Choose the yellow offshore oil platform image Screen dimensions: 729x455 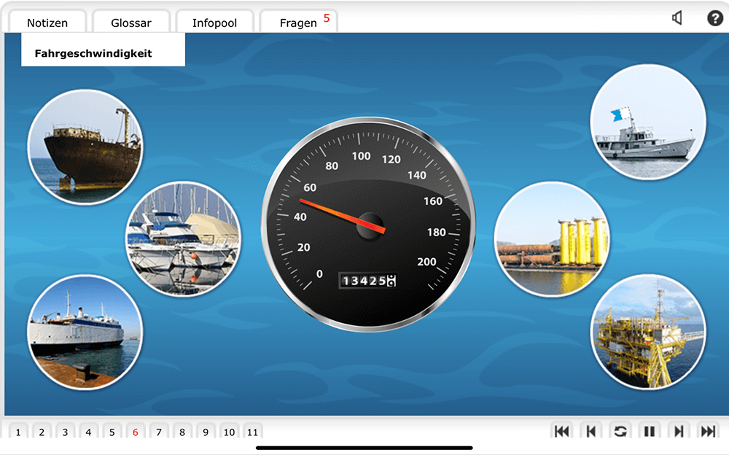tap(647, 332)
